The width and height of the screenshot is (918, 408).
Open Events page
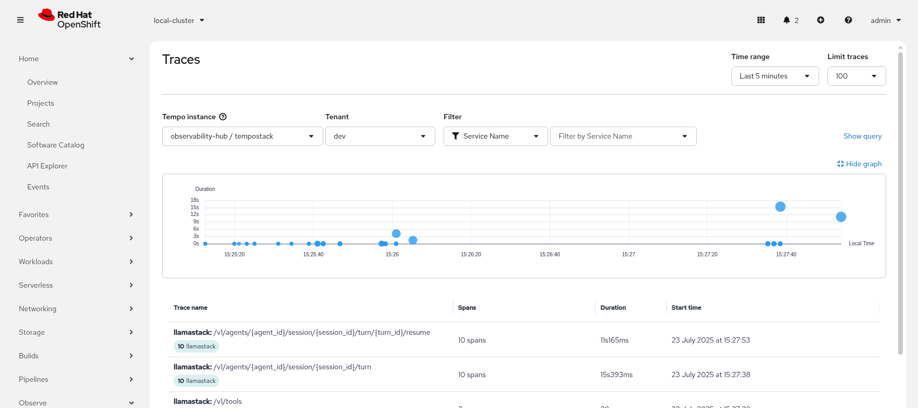(x=38, y=187)
